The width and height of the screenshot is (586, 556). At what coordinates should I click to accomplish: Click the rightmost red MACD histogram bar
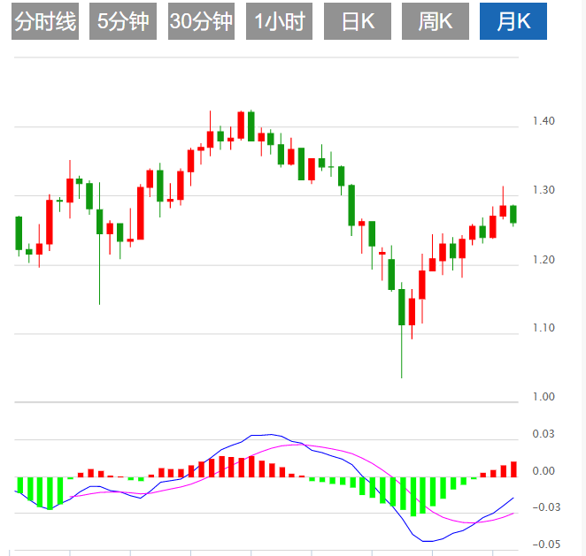point(513,469)
